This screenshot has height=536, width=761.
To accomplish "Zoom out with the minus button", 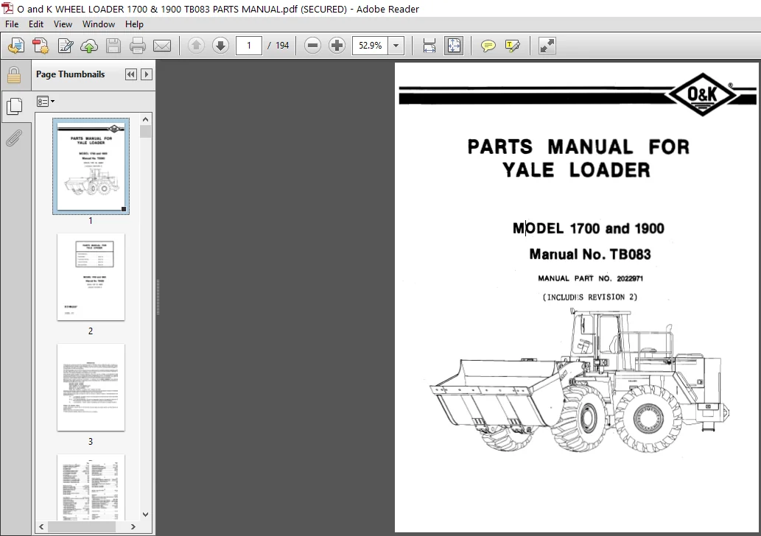I will 312,46.
